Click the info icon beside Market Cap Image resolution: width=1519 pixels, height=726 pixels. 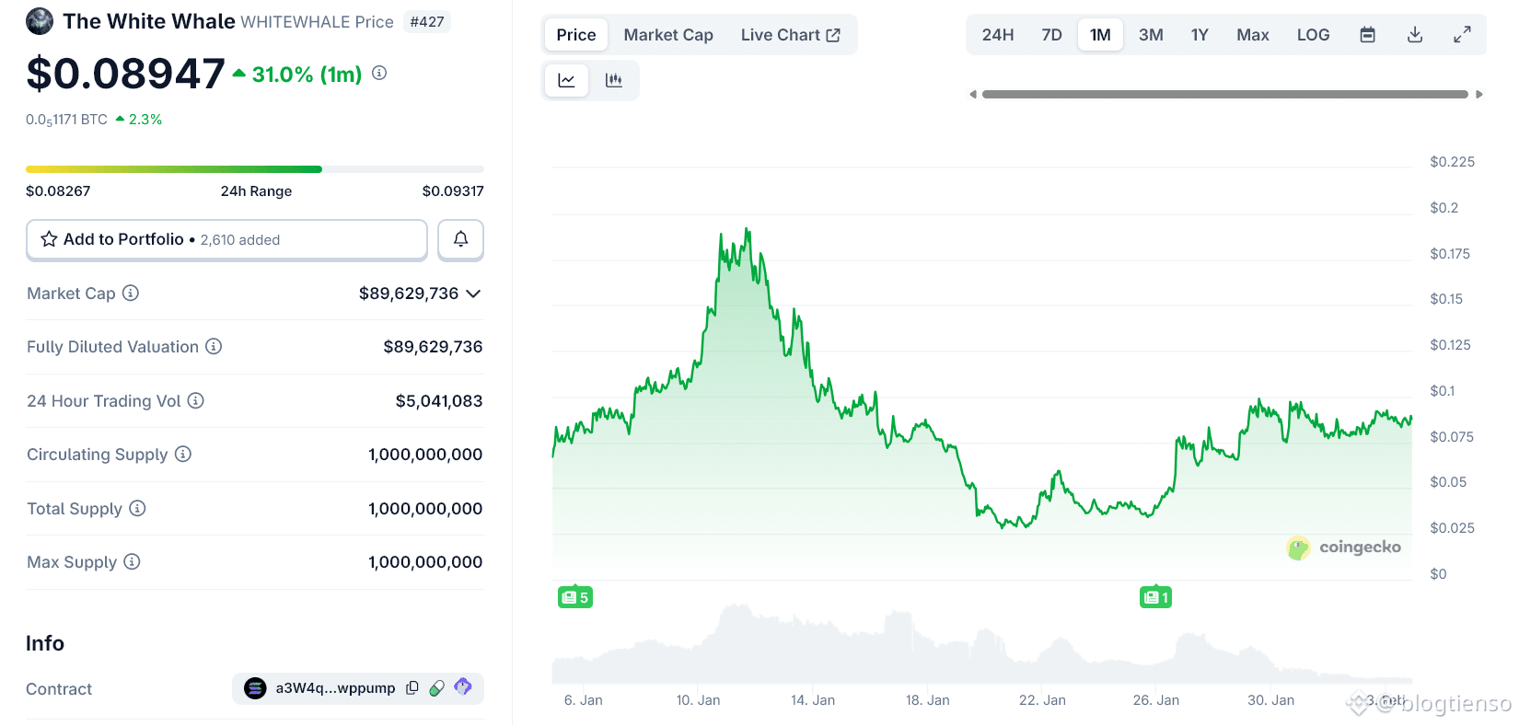click(x=131, y=293)
